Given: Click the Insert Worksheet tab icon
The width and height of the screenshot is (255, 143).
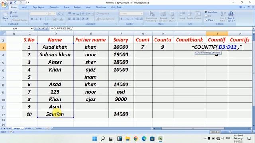Looking at the screenshot, I should [x=49, y=129].
